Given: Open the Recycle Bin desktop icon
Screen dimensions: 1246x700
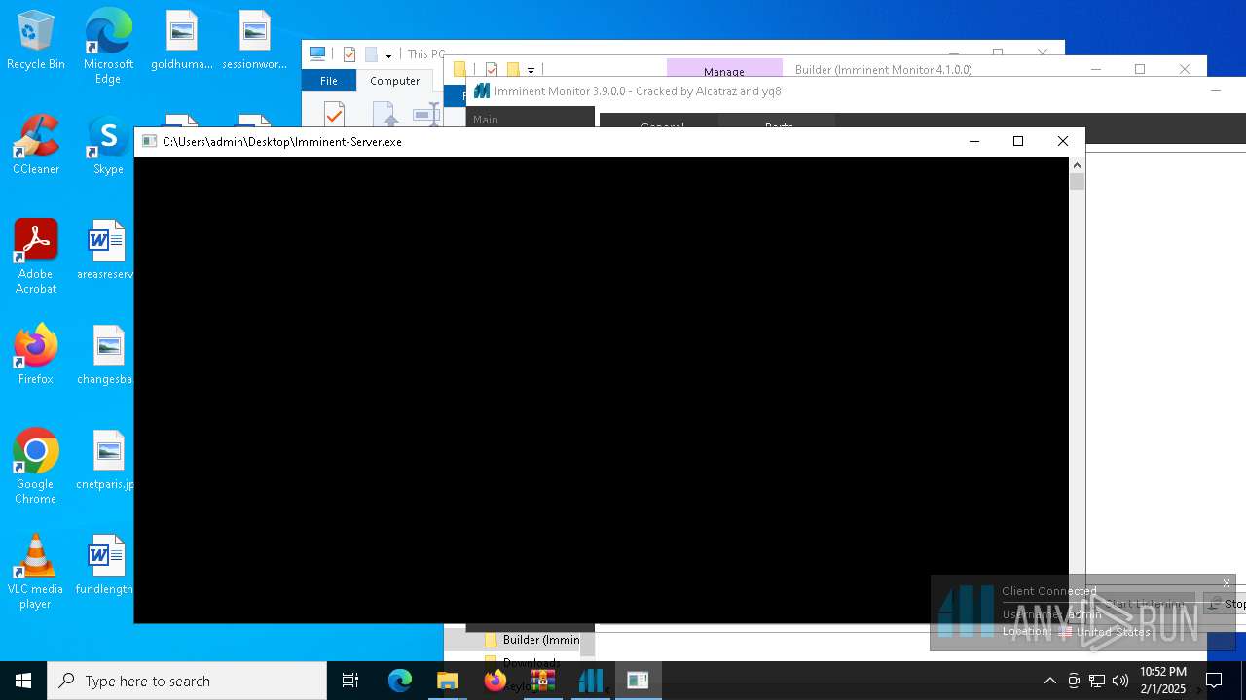Looking at the screenshot, I should pos(35,41).
